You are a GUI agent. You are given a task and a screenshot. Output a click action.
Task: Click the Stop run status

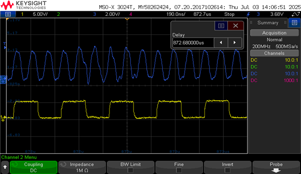230,14
